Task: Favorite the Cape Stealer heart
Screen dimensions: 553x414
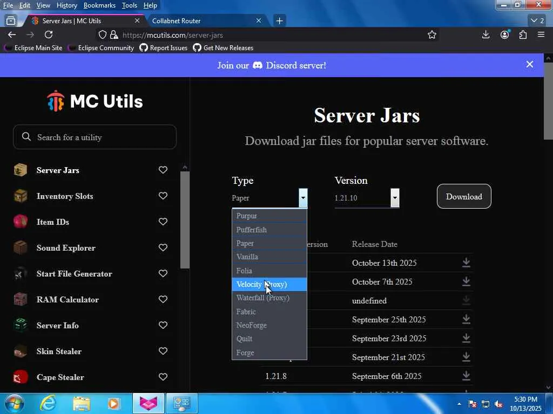Action: click(163, 377)
